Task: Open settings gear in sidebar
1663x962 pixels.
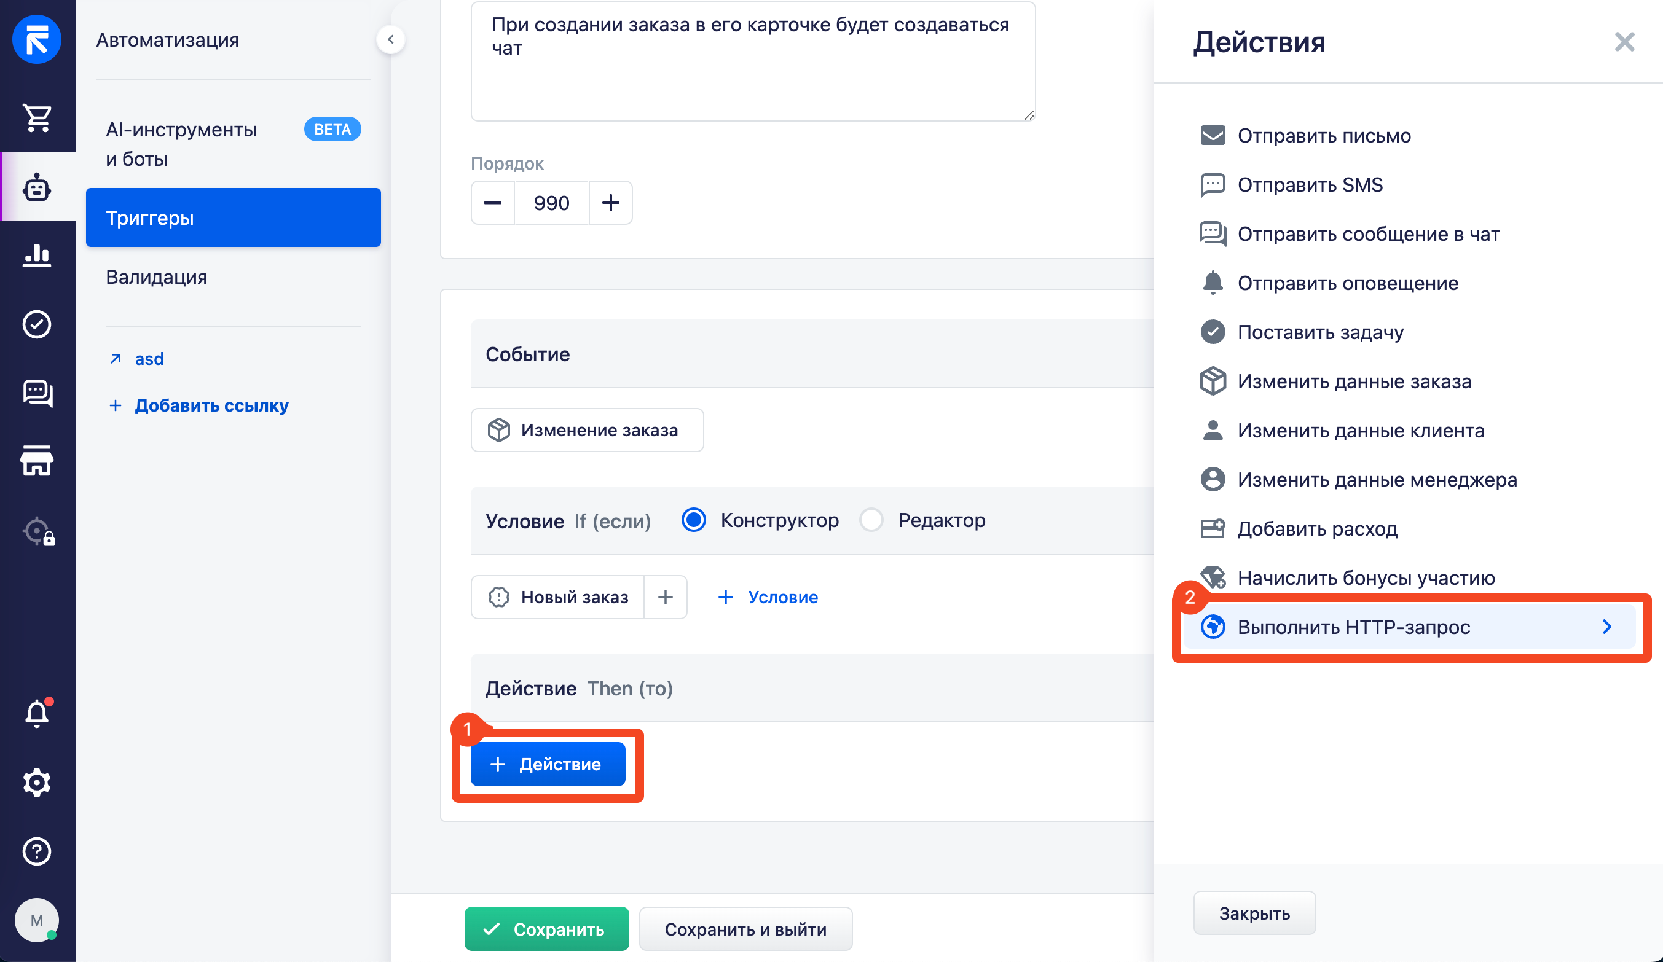Action: pyautogui.click(x=37, y=783)
